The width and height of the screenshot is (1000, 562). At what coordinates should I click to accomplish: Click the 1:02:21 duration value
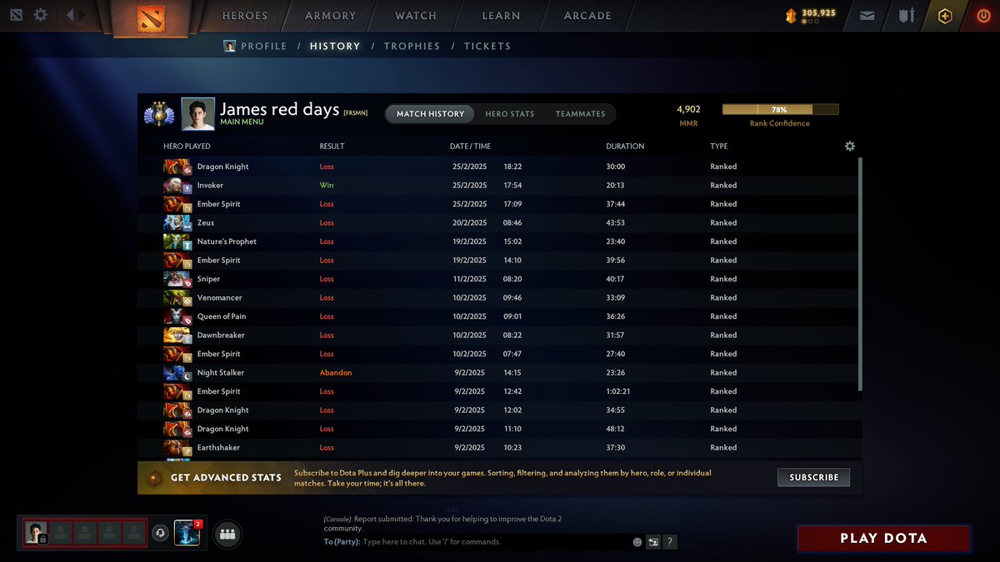click(x=617, y=391)
